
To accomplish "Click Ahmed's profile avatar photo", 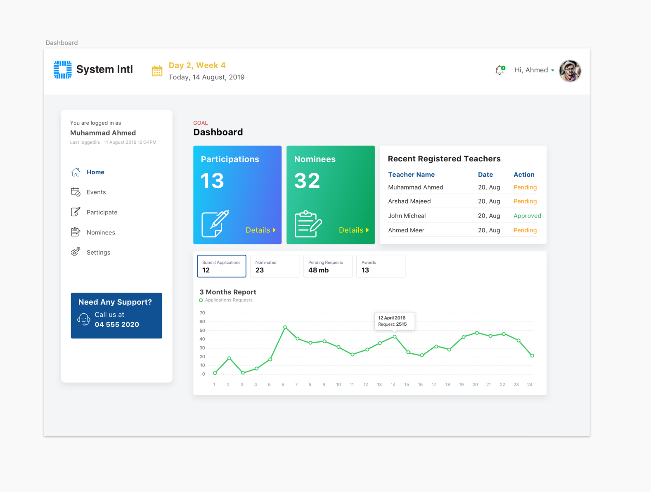I will point(570,71).
